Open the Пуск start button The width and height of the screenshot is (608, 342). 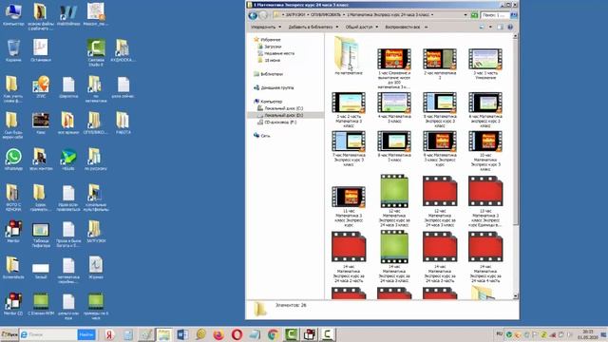pyautogui.click(x=9, y=334)
